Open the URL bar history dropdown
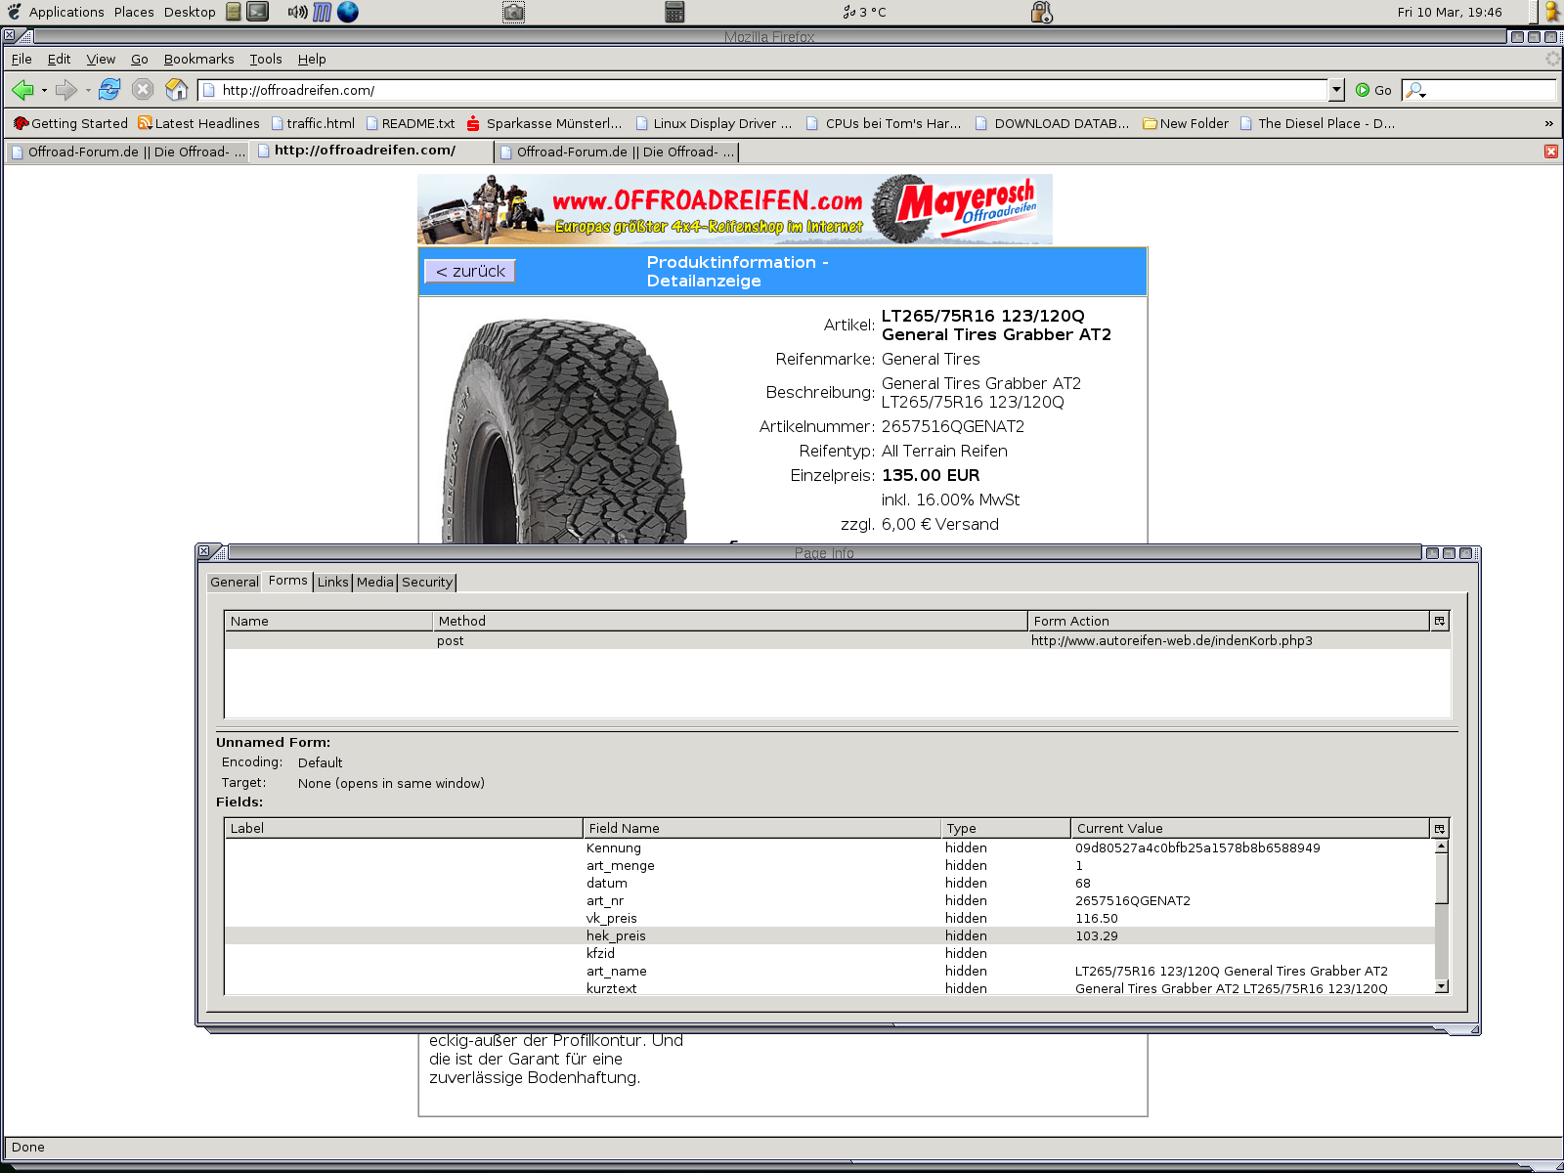 pos(1336,90)
